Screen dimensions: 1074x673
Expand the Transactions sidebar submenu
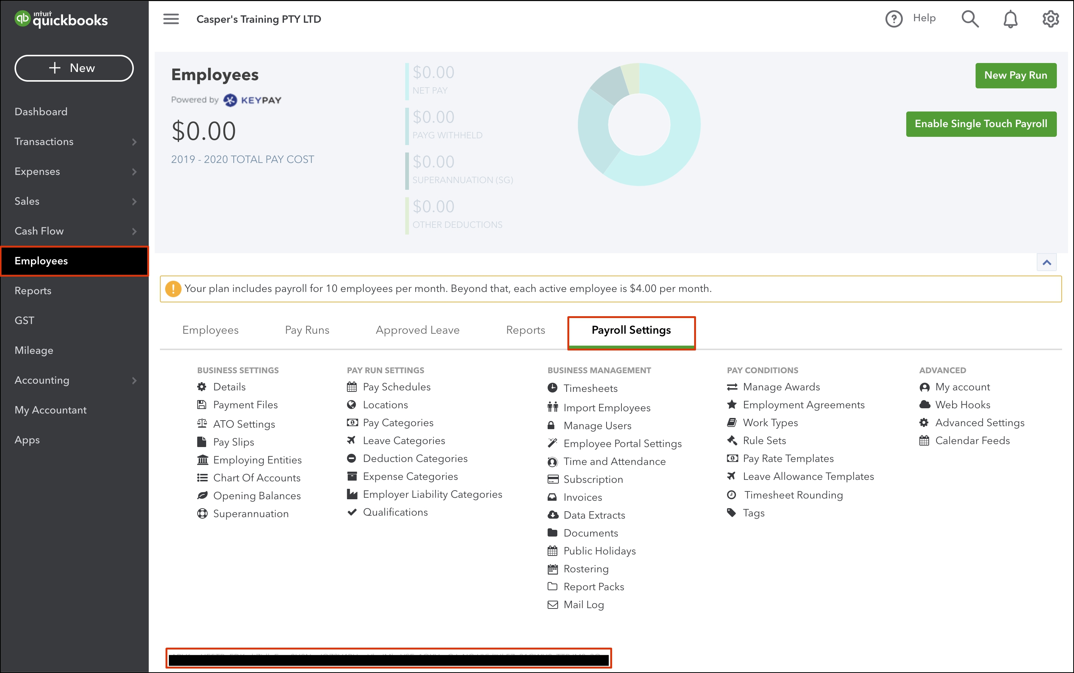134,142
